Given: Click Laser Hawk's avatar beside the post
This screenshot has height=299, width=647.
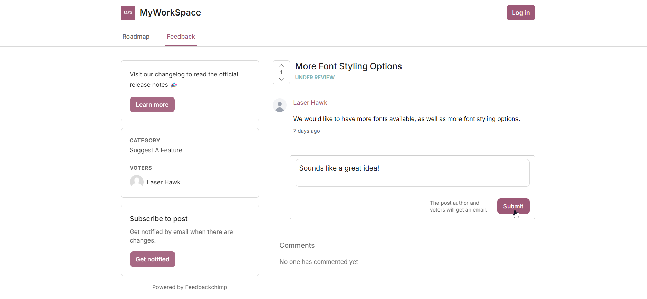Looking at the screenshot, I should click(280, 105).
